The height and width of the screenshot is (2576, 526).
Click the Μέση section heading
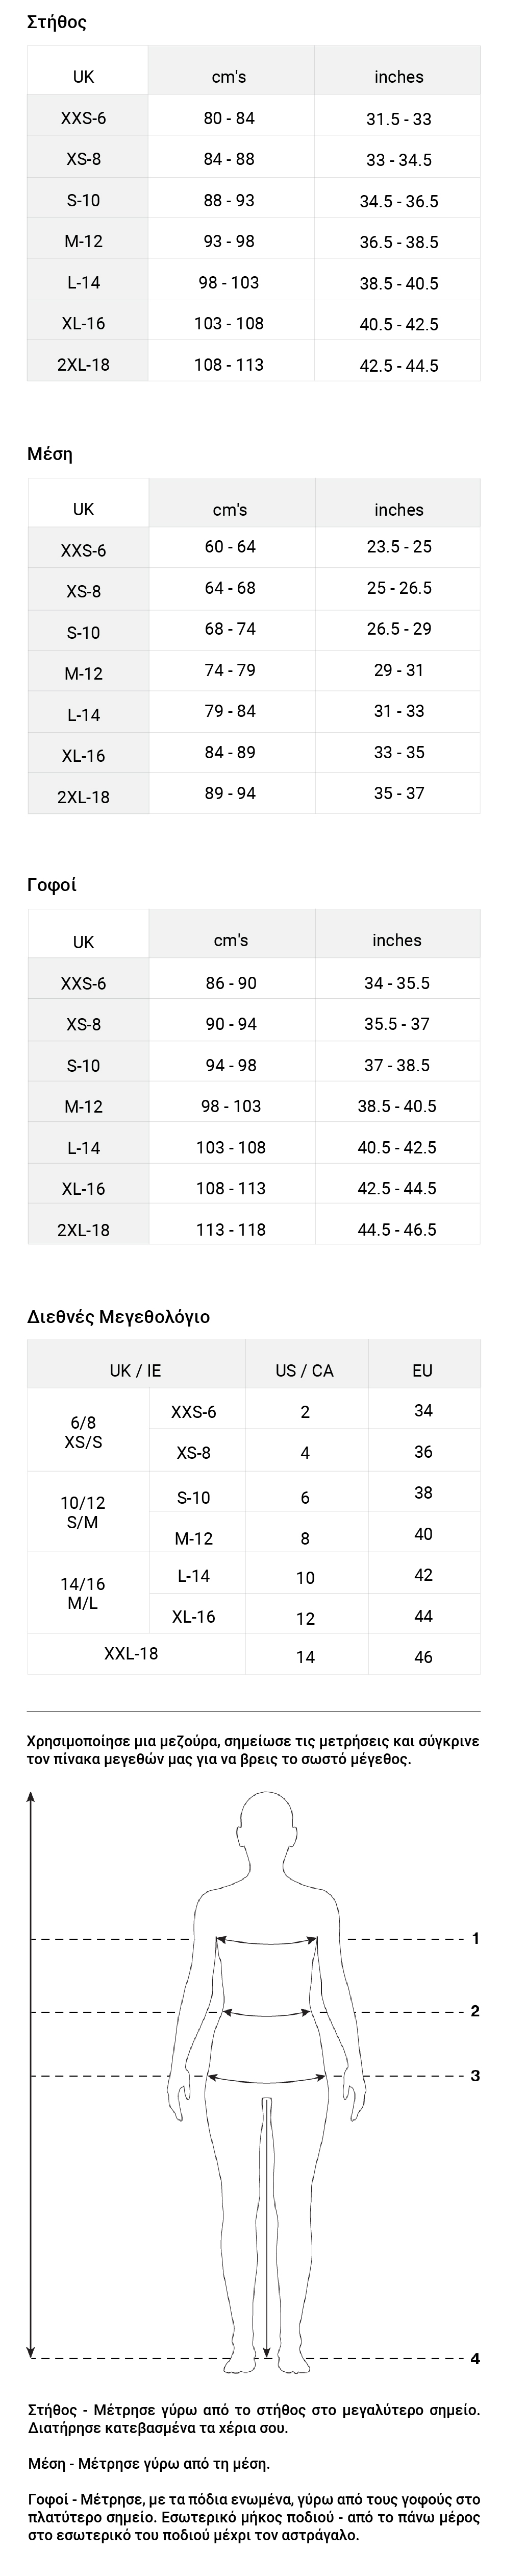click(50, 454)
